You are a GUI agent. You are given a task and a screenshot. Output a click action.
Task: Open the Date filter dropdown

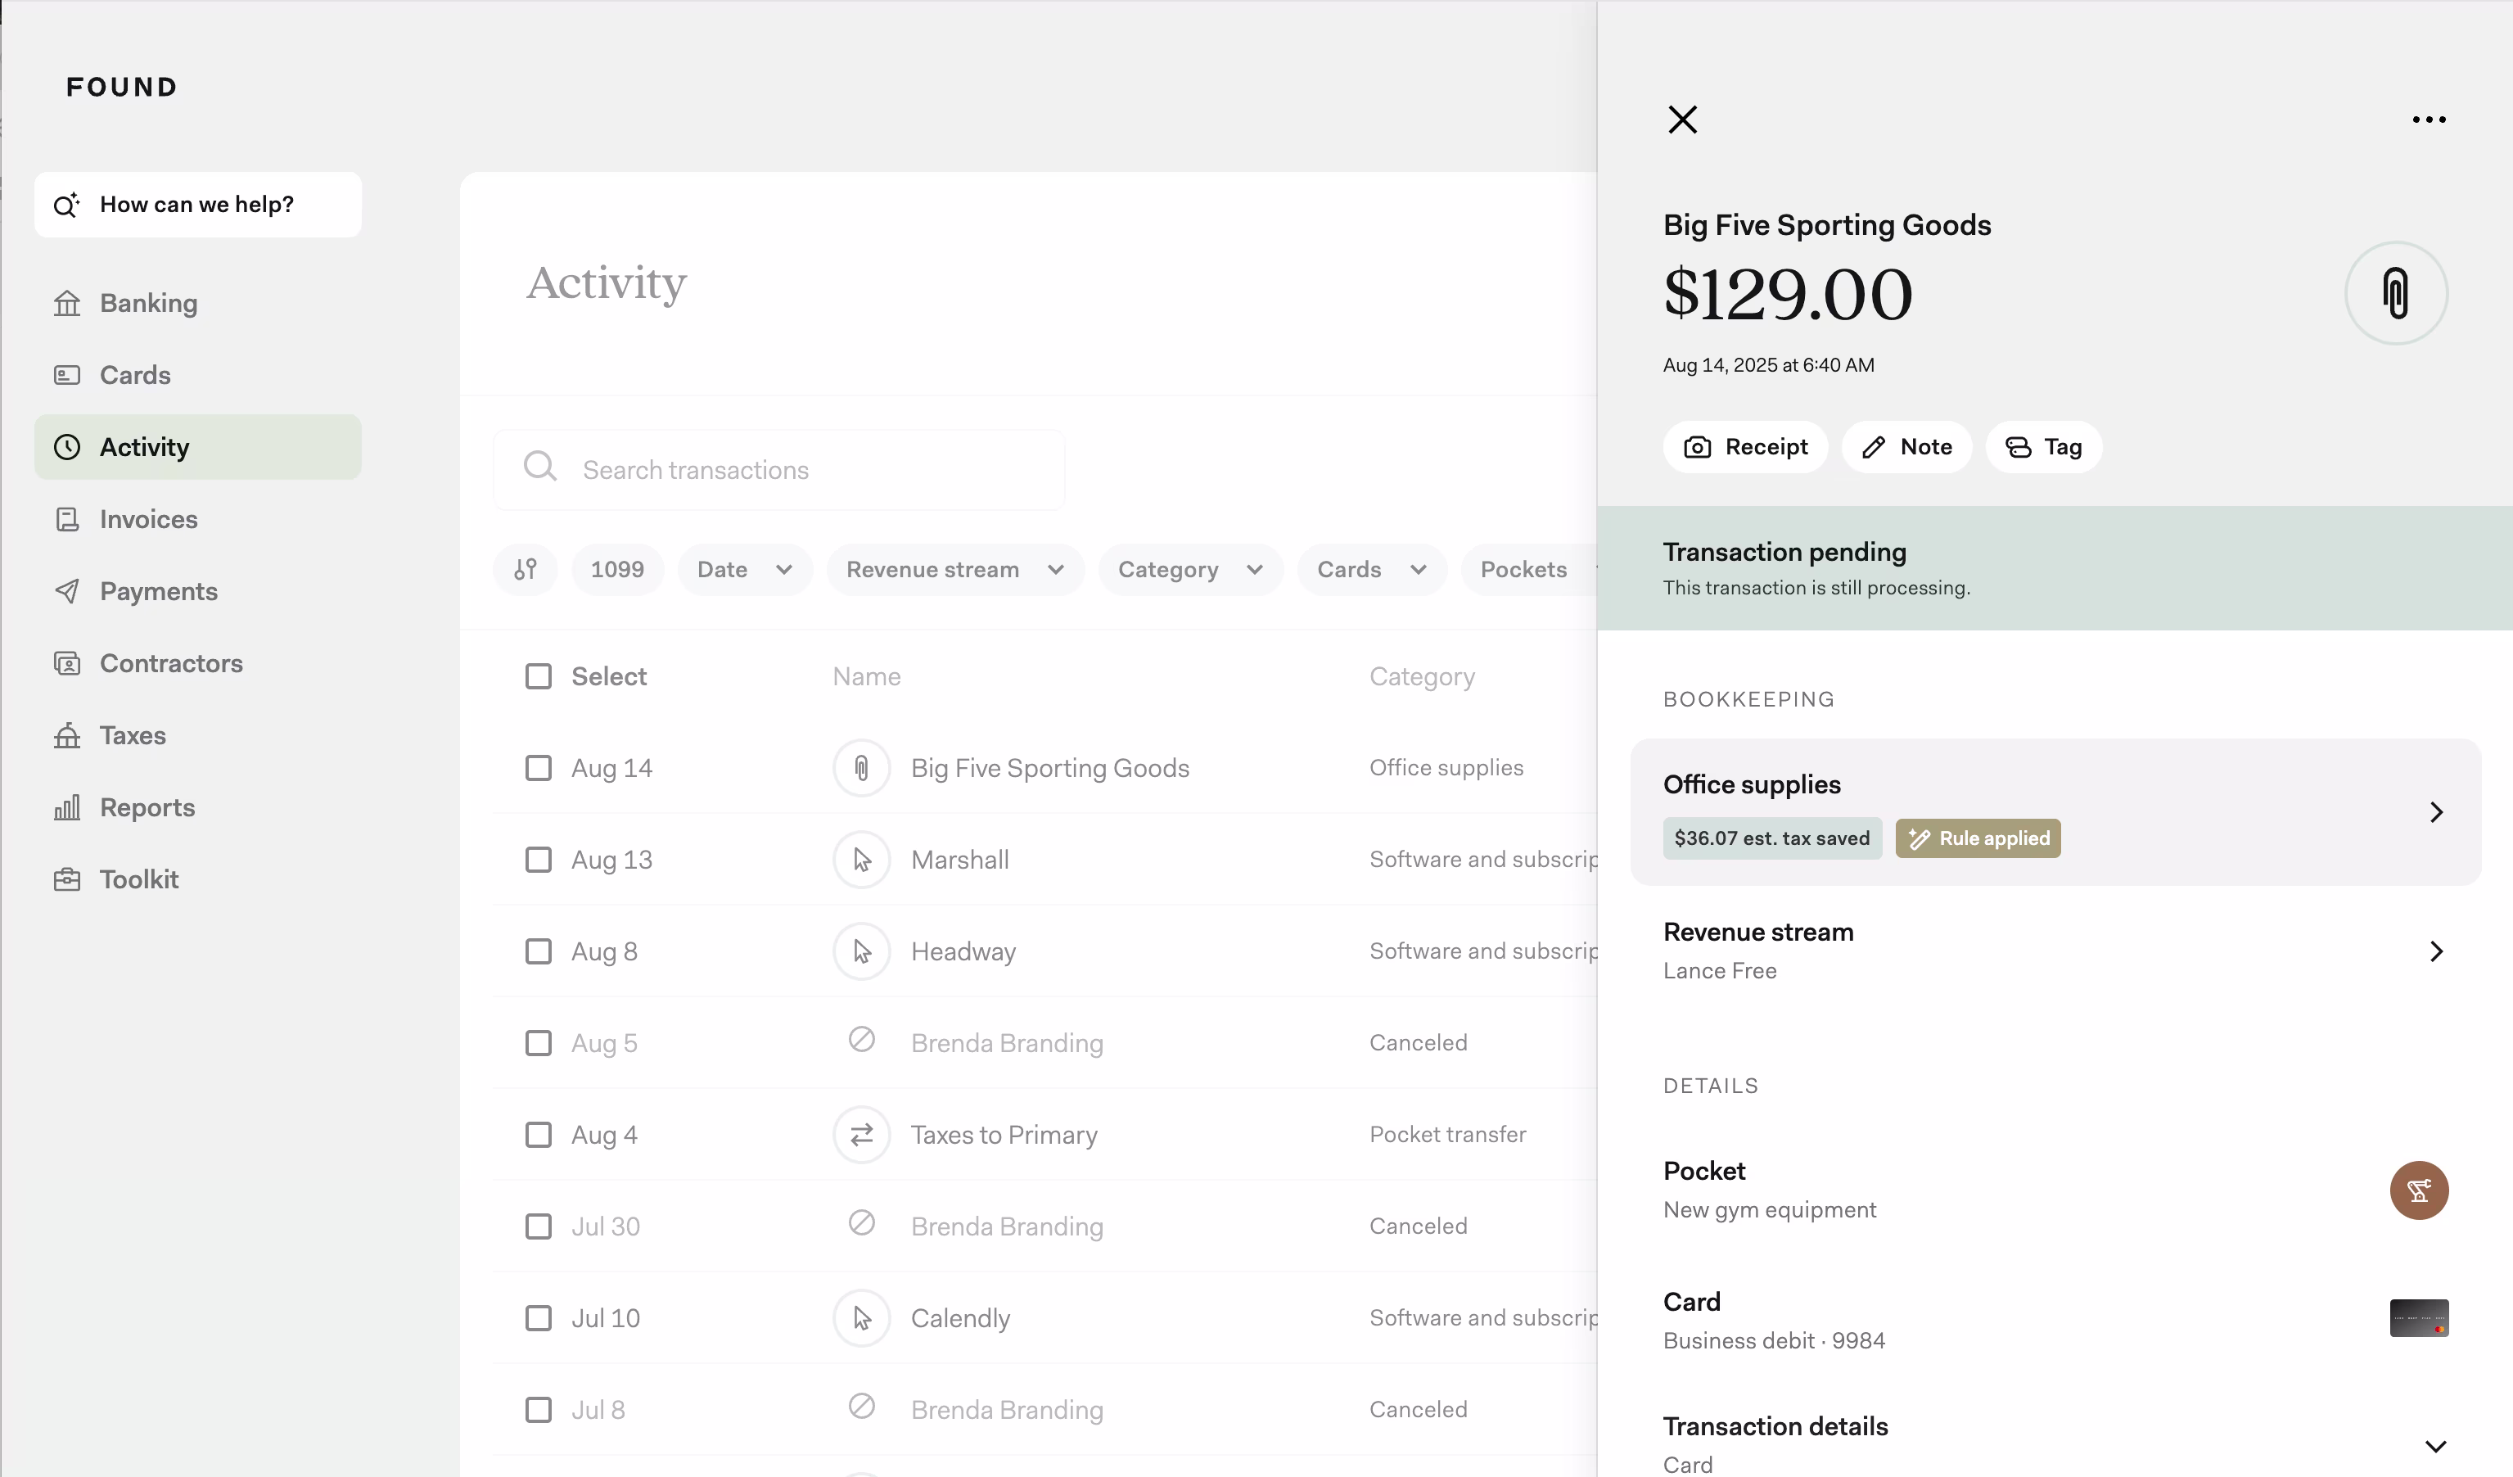(x=745, y=570)
